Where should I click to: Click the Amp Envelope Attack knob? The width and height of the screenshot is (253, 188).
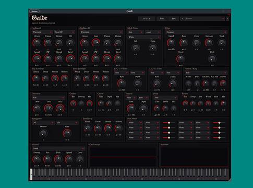click(36, 78)
